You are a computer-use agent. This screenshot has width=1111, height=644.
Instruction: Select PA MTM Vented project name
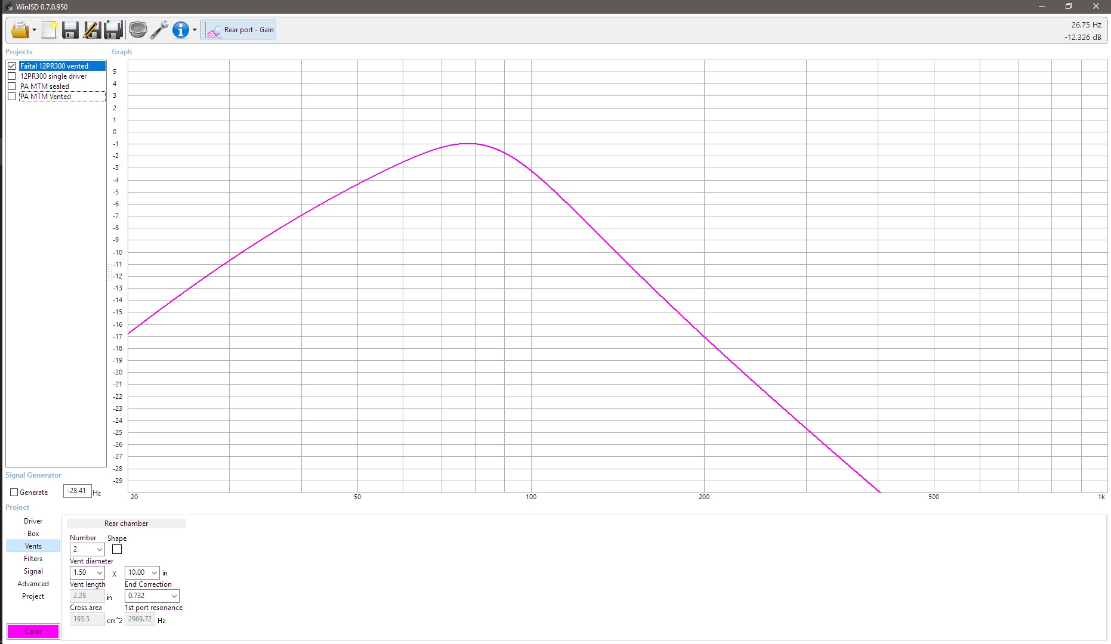click(45, 97)
